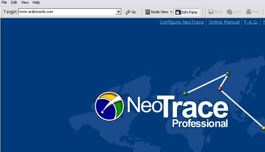The width and height of the screenshot is (265, 152).
Task: Click the Go arrow icon
Action: [x=128, y=12]
